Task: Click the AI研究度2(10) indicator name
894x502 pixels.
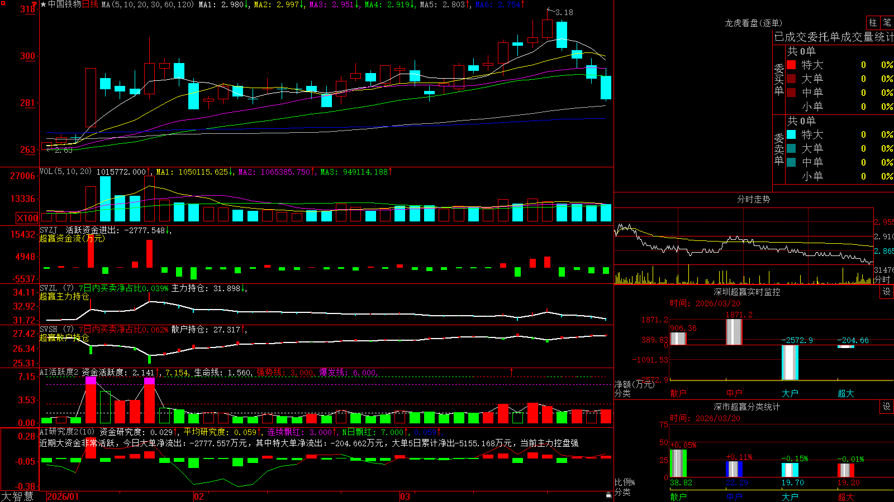Action: [67, 432]
